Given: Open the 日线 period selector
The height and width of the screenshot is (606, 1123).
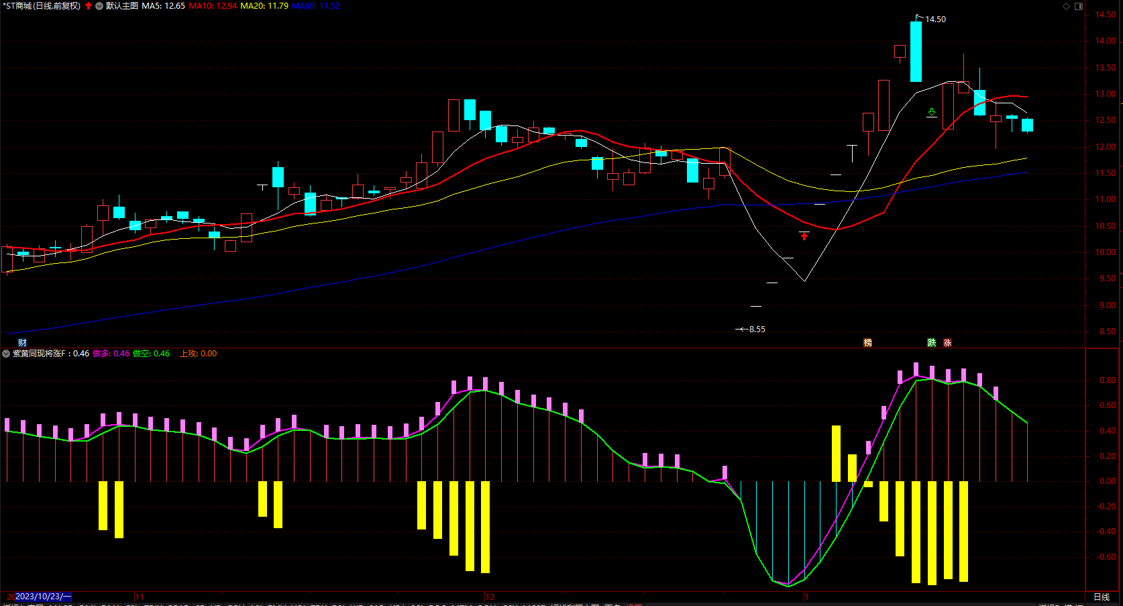Looking at the screenshot, I should [1102, 597].
